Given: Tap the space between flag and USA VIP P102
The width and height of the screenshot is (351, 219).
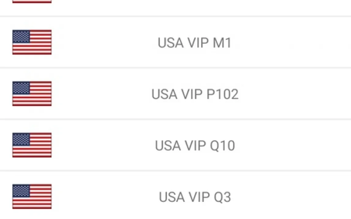Looking at the screenshot, I should coord(101,94).
